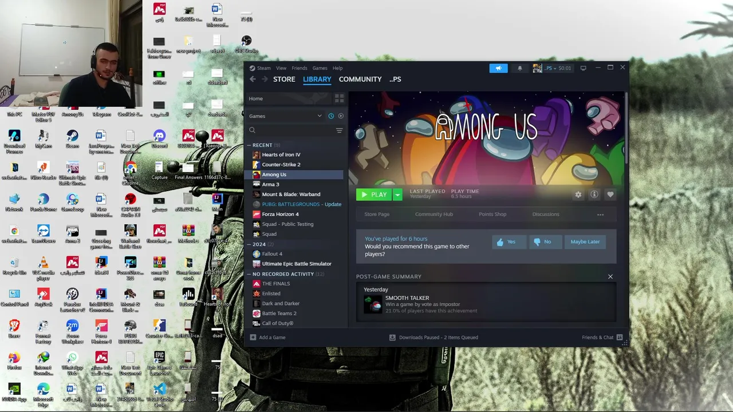Open the library advanced filter settings icon
733x412 pixels.
click(339, 130)
